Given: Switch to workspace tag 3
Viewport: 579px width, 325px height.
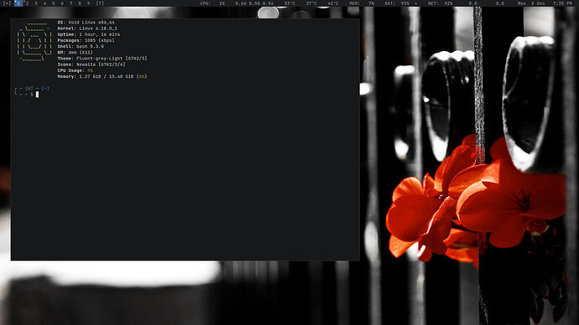Looking at the screenshot, I should (x=36, y=3).
